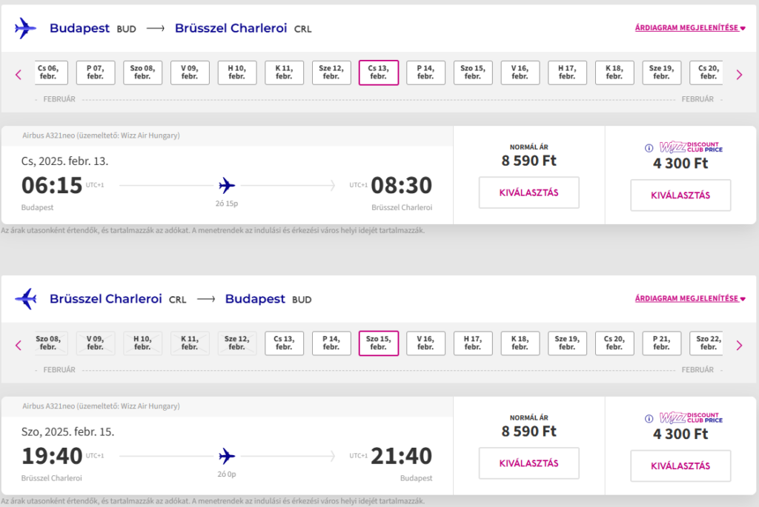Choose outbound Wizz Discount Club price Kiválasztás
Screen dimensions: 759x507
(x=680, y=195)
